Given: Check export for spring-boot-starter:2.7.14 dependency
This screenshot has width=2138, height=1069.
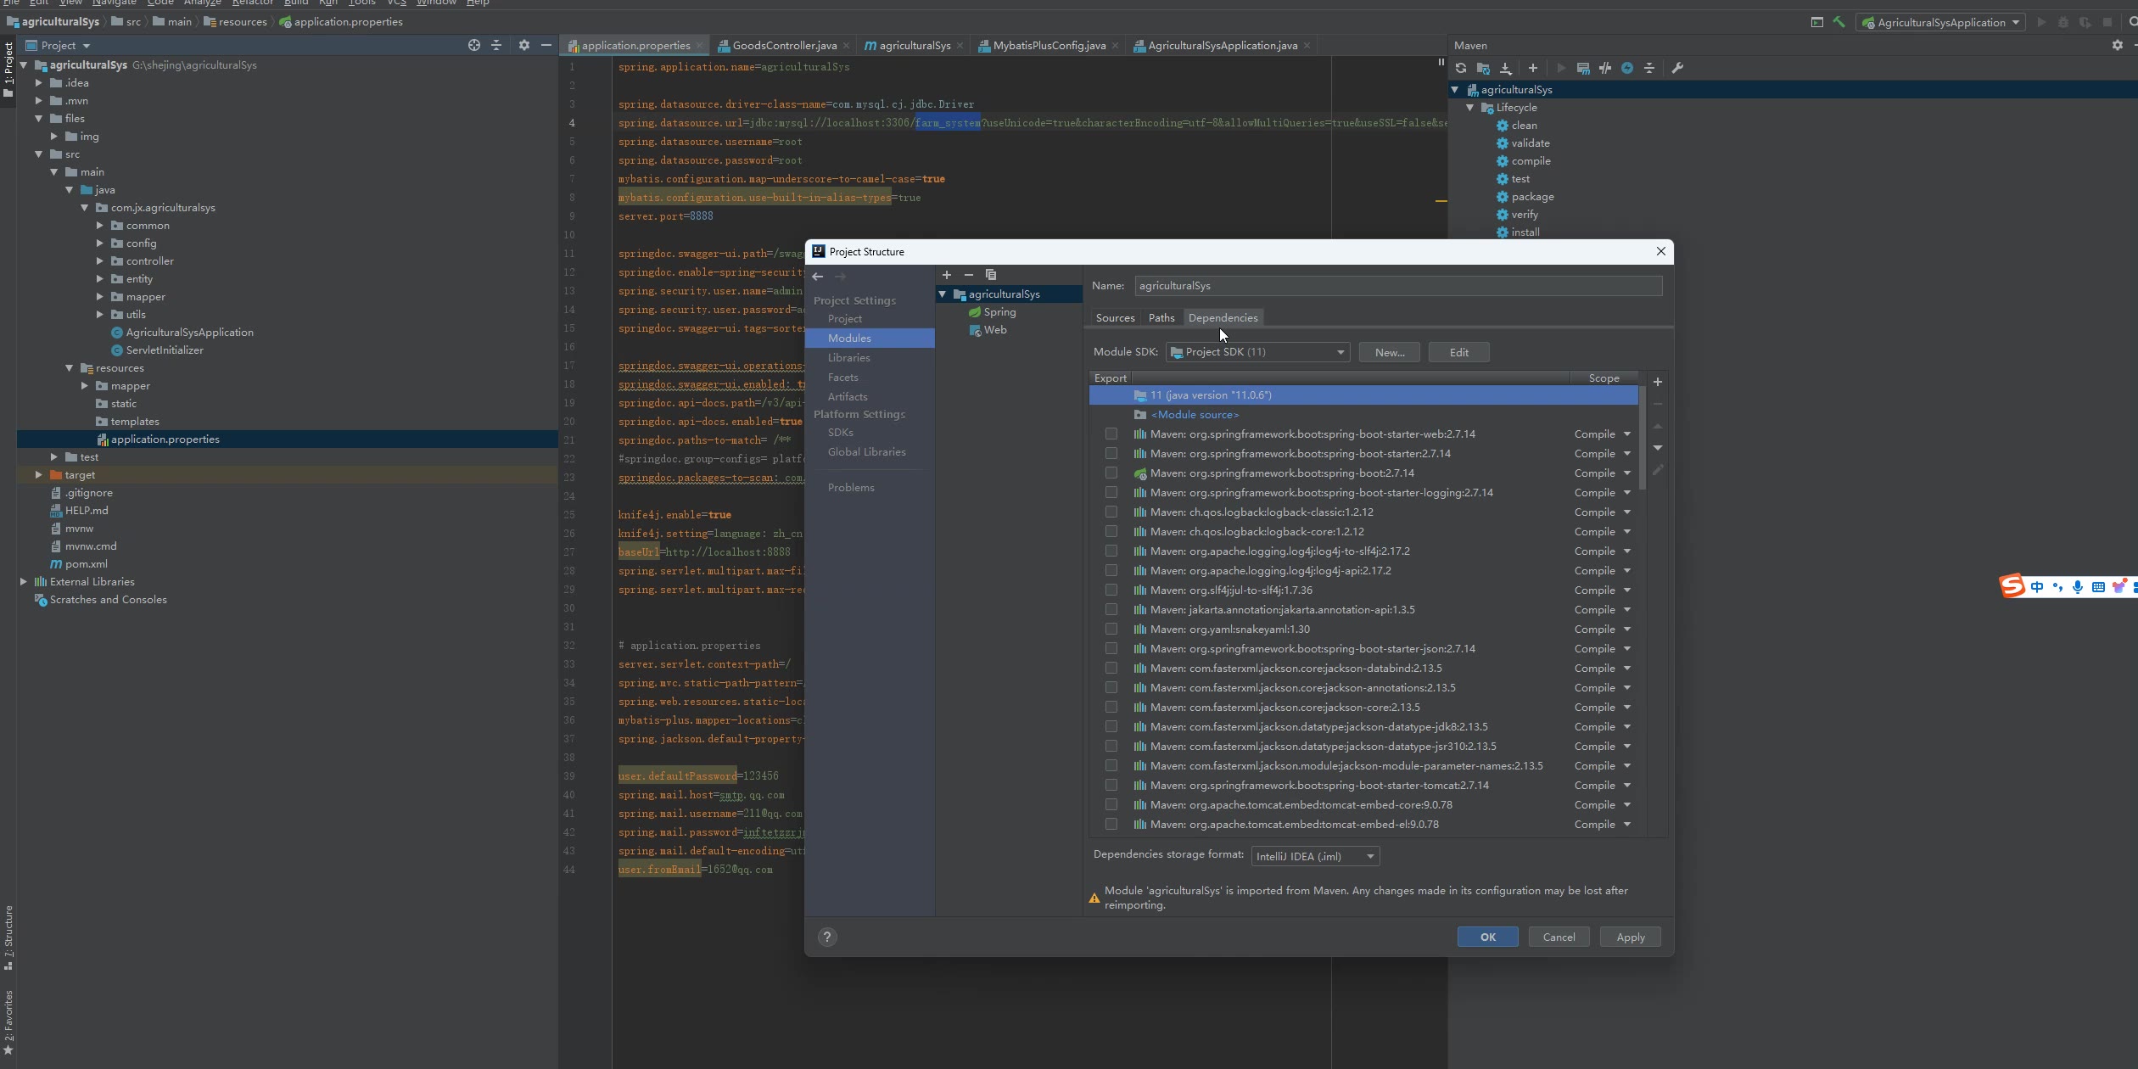Looking at the screenshot, I should [1111, 454].
